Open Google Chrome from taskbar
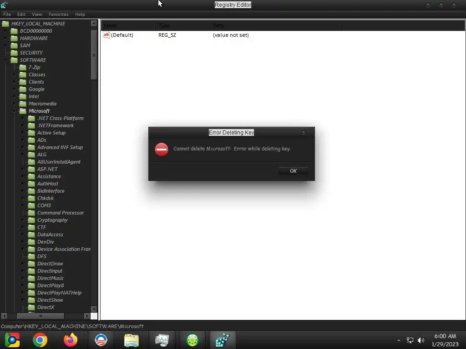This screenshot has width=466, height=349. click(40, 340)
